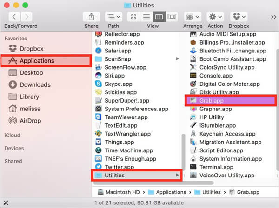Click the System Preferences.app icon
This screenshot has height=208, width=279.
(x=99, y=109)
